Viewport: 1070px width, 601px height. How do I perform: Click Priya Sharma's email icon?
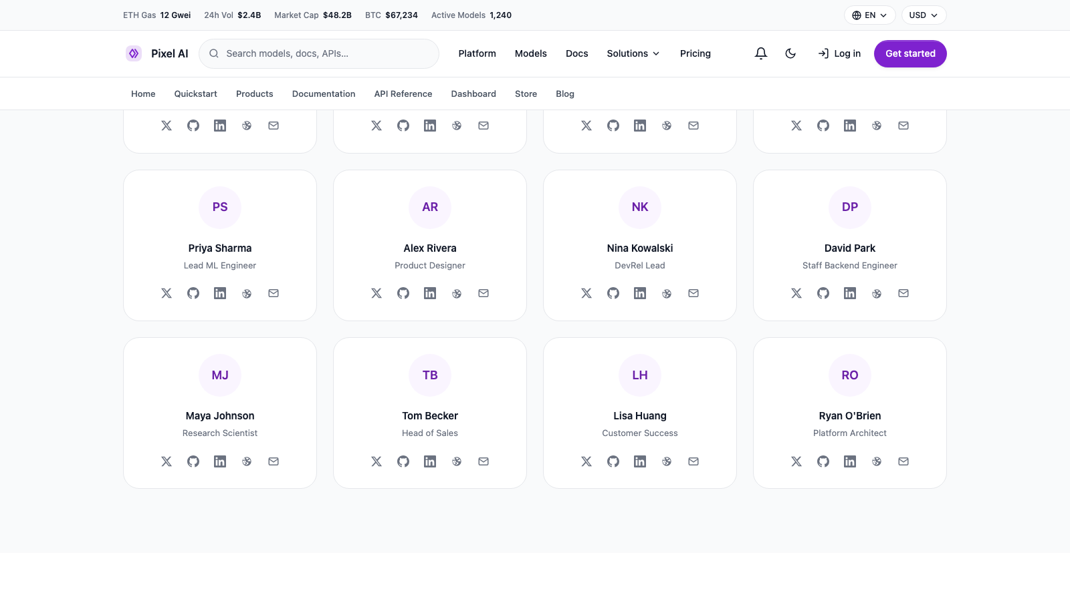[x=274, y=293]
